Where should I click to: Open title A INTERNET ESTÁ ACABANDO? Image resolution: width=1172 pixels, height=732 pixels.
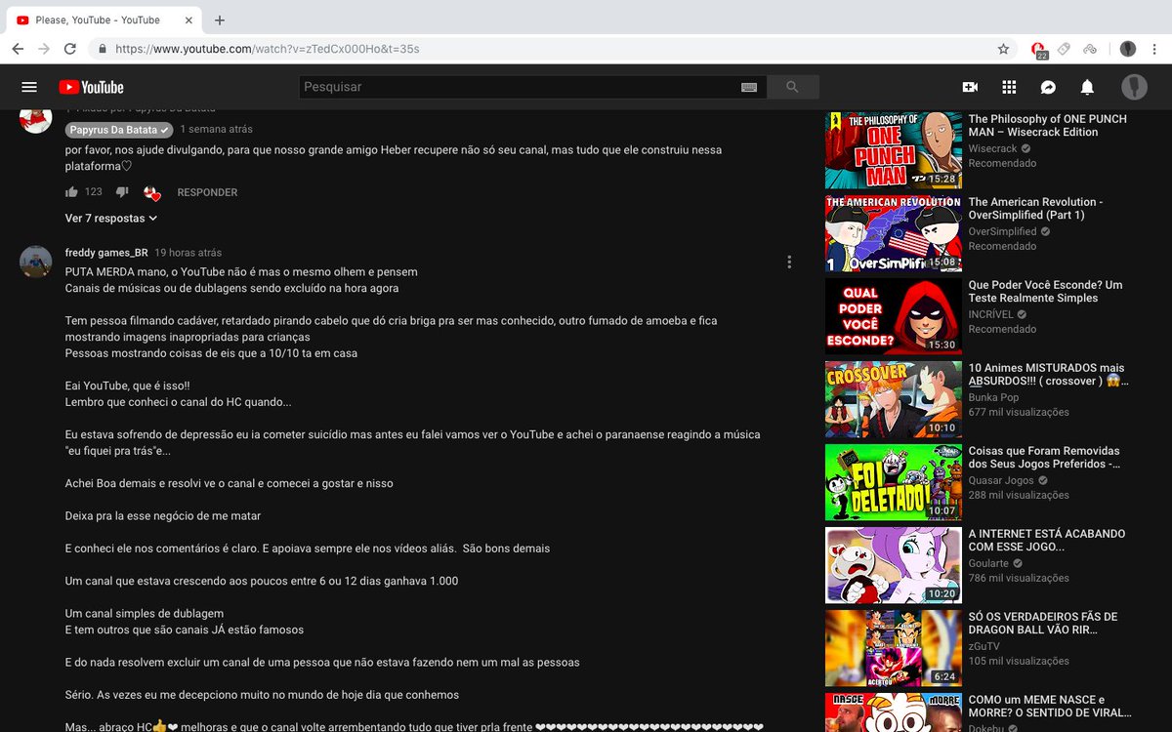(1046, 540)
